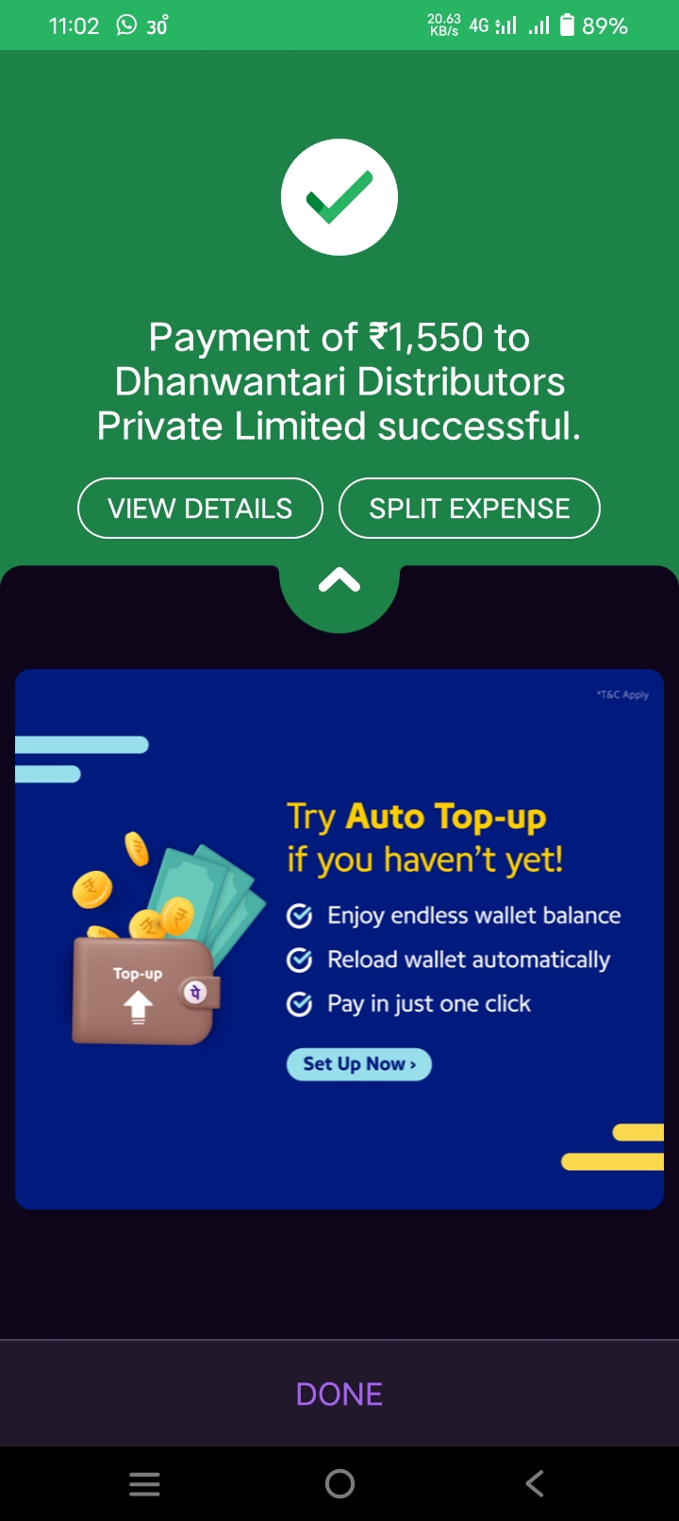Tap DONE to finish
This screenshot has height=1521, width=679.
click(339, 1395)
